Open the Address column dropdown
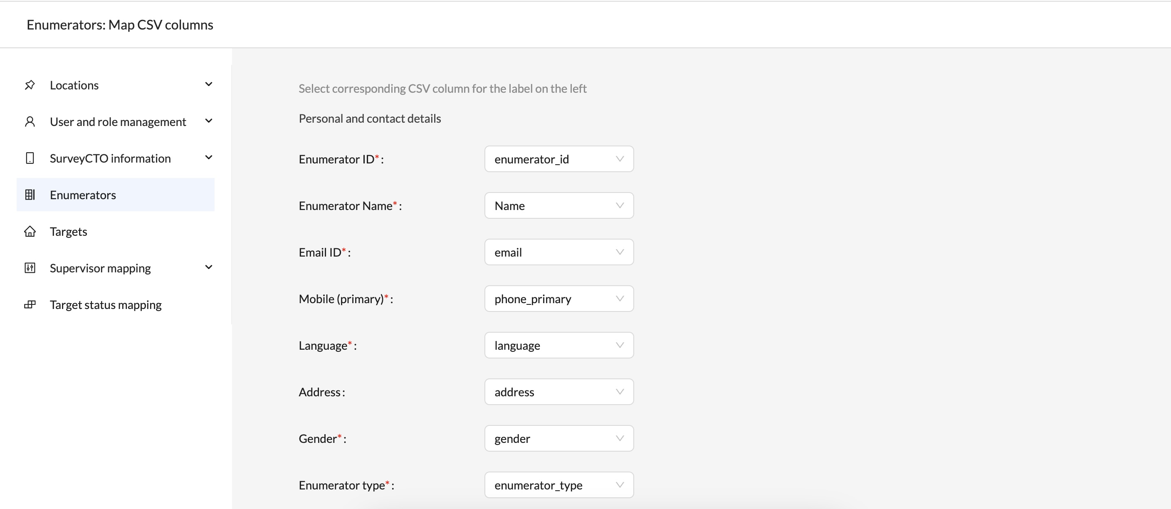Image resolution: width=1171 pixels, height=509 pixels. (x=559, y=392)
